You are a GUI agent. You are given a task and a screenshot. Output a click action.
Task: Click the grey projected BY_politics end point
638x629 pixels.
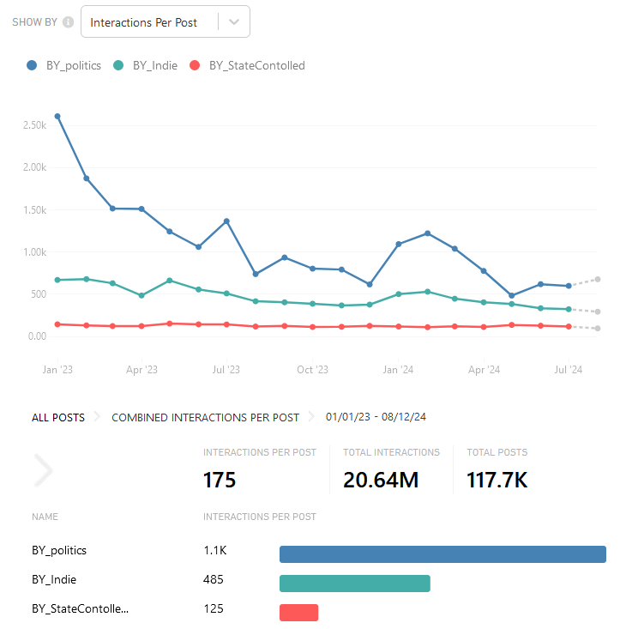point(598,279)
